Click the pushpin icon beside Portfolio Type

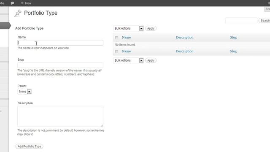coord(18,13)
